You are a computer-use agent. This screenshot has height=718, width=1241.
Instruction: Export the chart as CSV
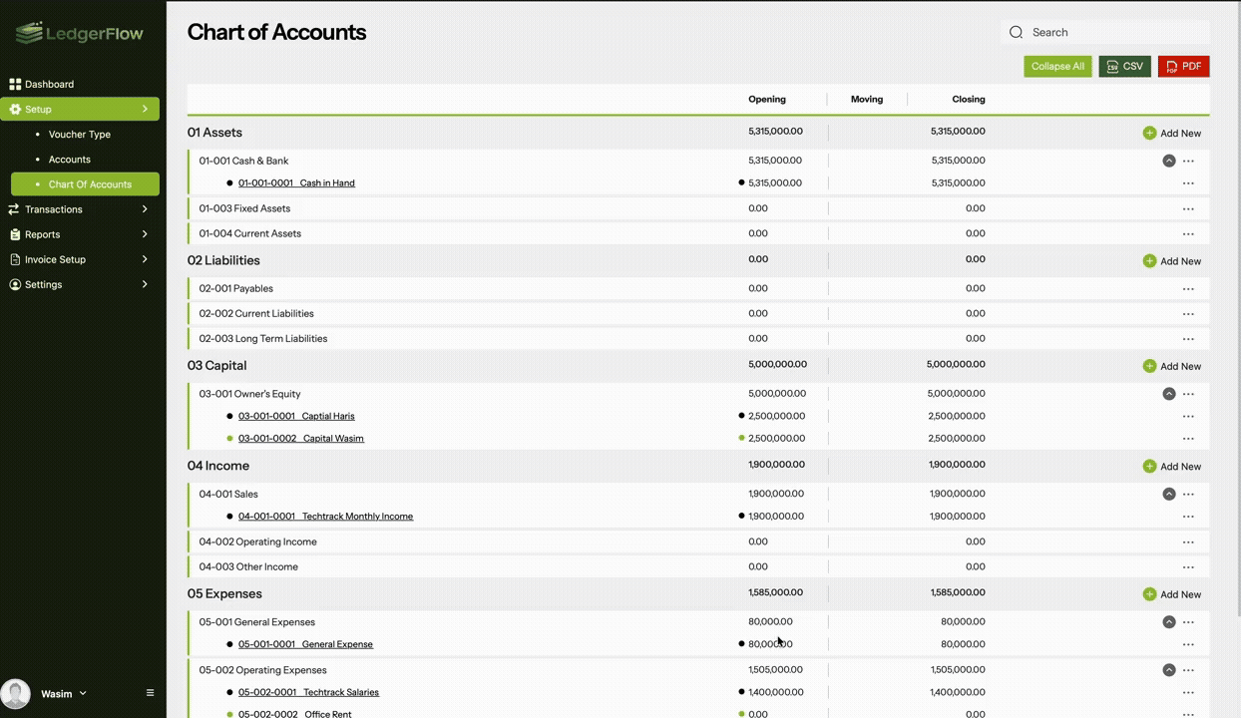tap(1124, 67)
